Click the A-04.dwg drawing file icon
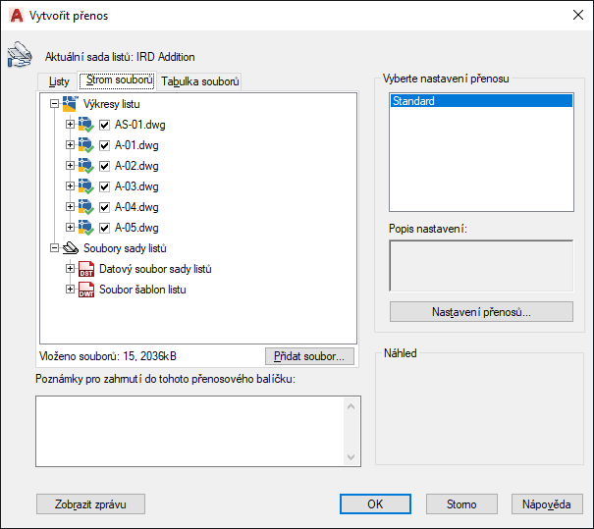This screenshot has height=529, width=594. coord(85,207)
